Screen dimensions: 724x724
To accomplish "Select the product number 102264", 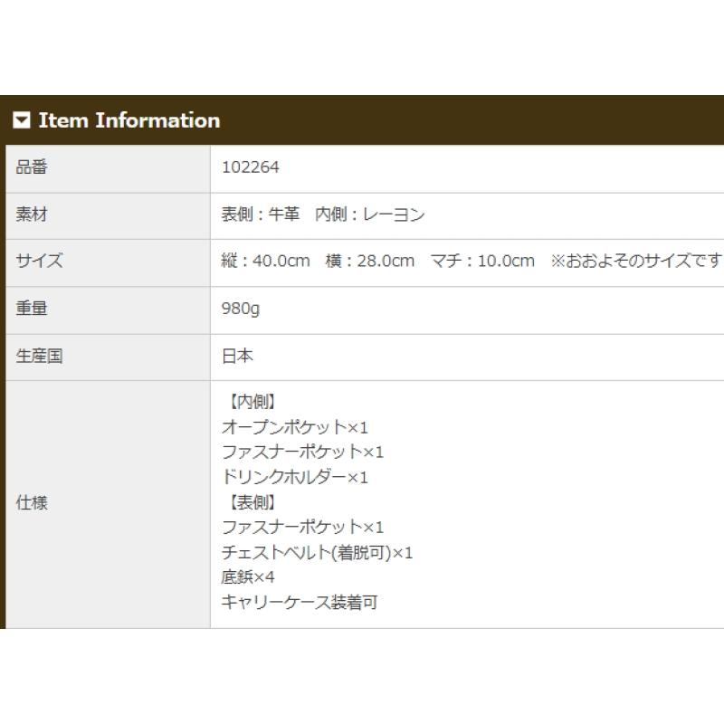I will pyautogui.click(x=251, y=167).
